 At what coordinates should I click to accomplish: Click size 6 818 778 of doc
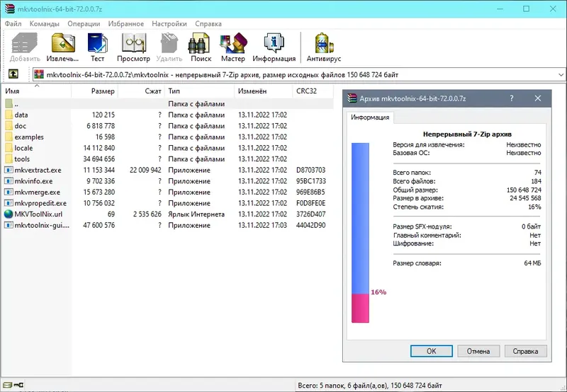pos(101,126)
